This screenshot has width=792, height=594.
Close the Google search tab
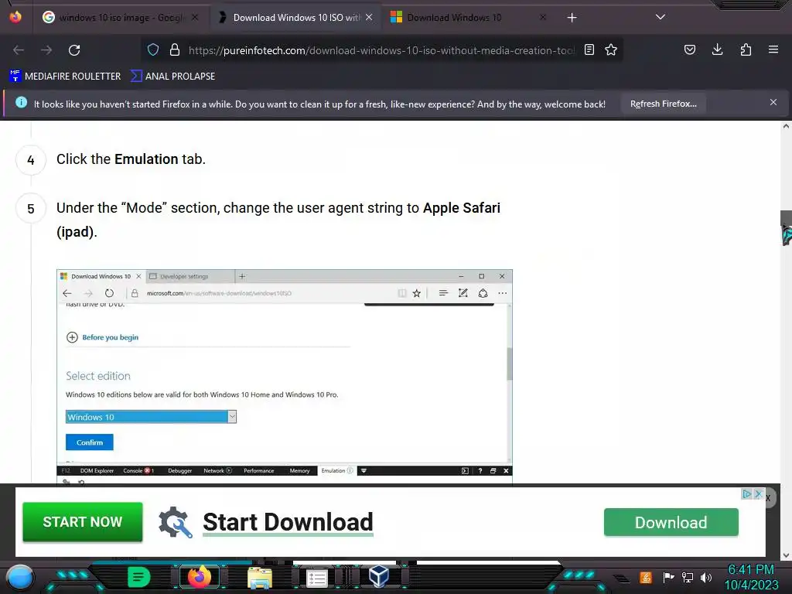tap(195, 18)
